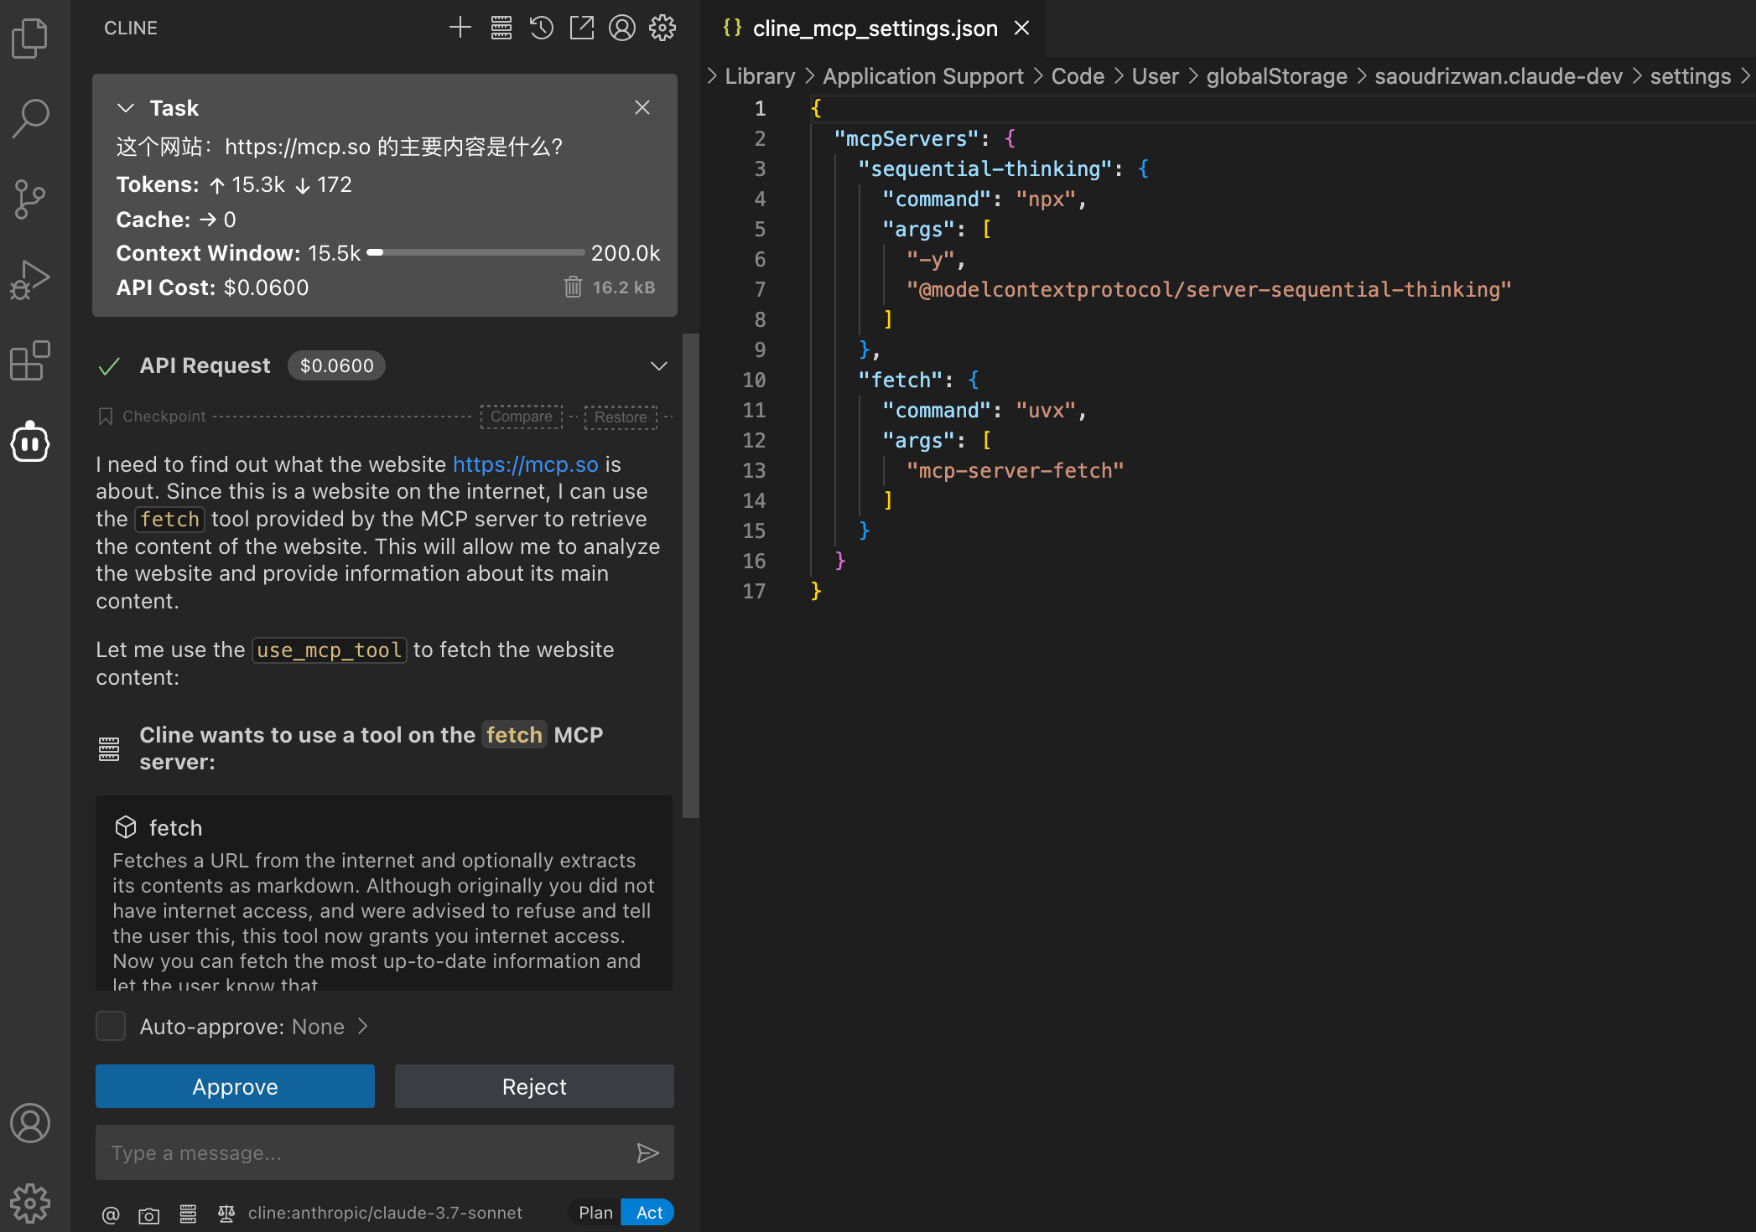Open Cline settings gear in header

pos(662,28)
